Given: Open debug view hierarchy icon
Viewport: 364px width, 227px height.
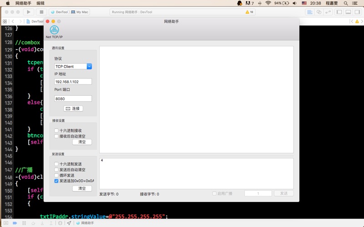Looking at the screenshot, I should pyautogui.click(x=60, y=223).
